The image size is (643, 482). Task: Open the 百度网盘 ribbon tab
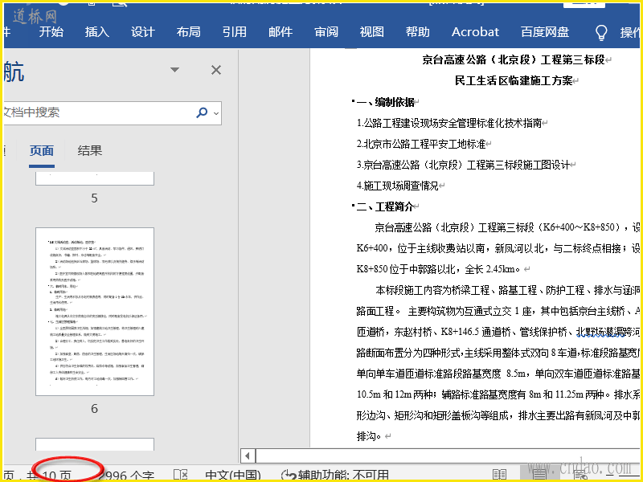click(x=545, y=32)
